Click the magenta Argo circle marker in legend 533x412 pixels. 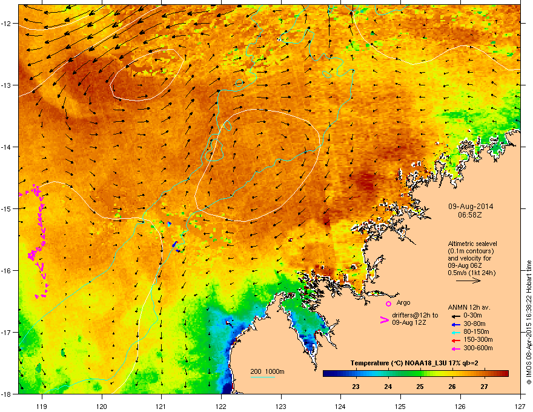[388, 304]
